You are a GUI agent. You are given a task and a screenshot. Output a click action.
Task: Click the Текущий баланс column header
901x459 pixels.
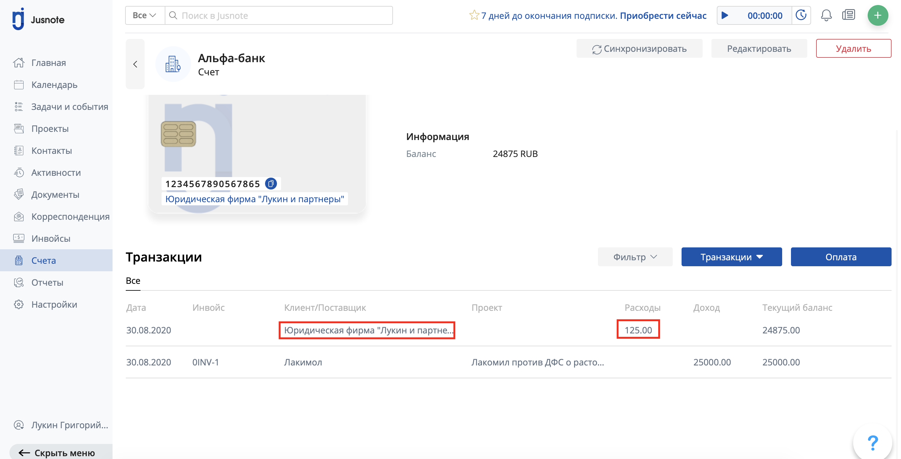(x=797, y=307)
